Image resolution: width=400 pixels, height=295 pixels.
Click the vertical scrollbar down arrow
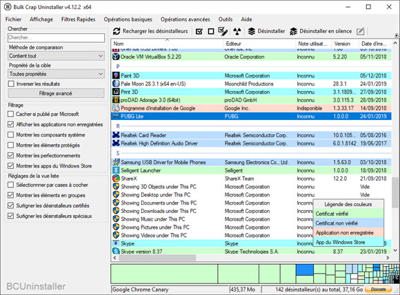[395, 250]
